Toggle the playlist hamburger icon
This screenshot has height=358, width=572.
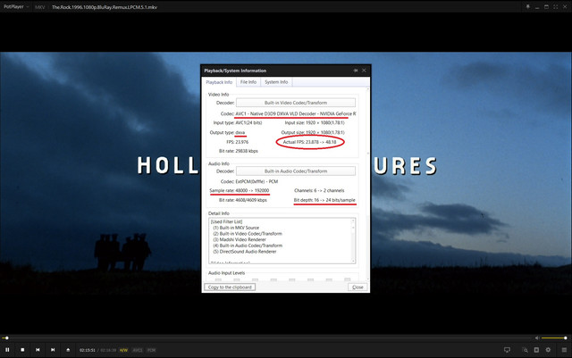pos(564,350)
